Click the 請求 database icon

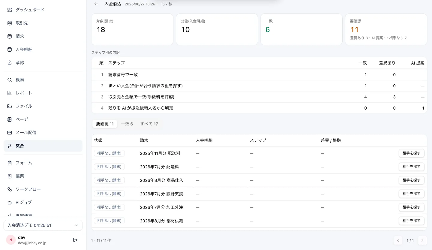point(10,36)
